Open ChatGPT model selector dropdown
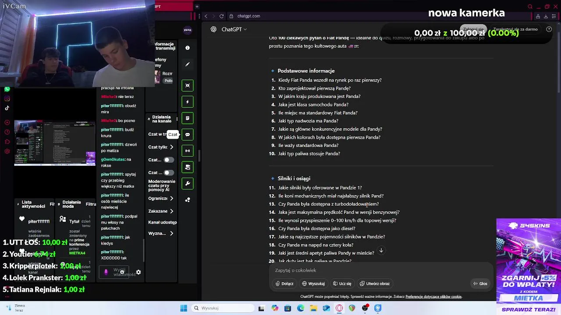The height and width of the screenshot is (315, 561). coord(234,29)
